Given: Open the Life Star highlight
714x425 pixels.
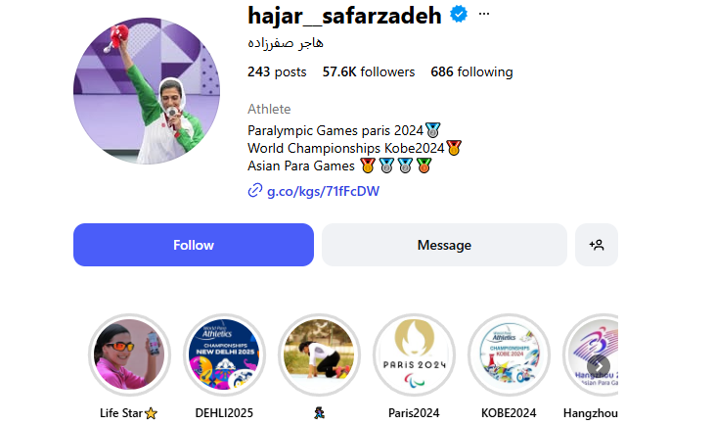Looking at the screenshot, I should 129,354.
